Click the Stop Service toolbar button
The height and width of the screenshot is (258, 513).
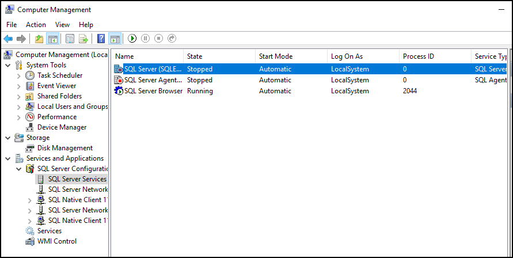pos(159,39)
